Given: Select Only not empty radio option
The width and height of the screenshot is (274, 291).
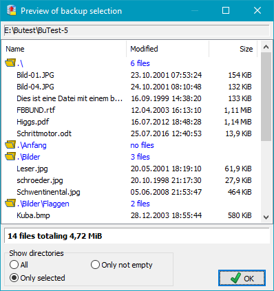Looking at the screenshot, I should point(95,265).
